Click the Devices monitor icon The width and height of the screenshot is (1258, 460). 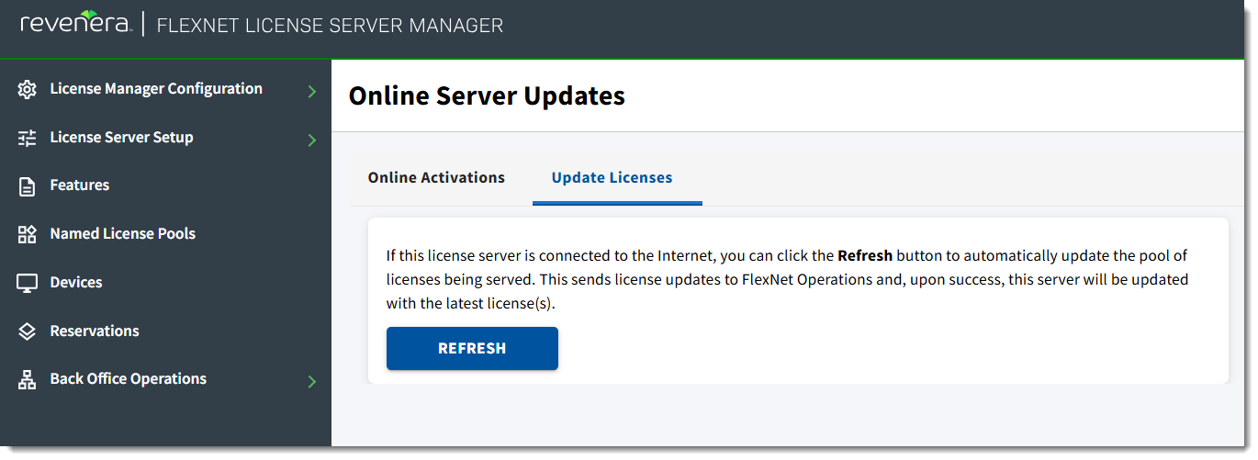pyautogui.click(x=27, y=283)
